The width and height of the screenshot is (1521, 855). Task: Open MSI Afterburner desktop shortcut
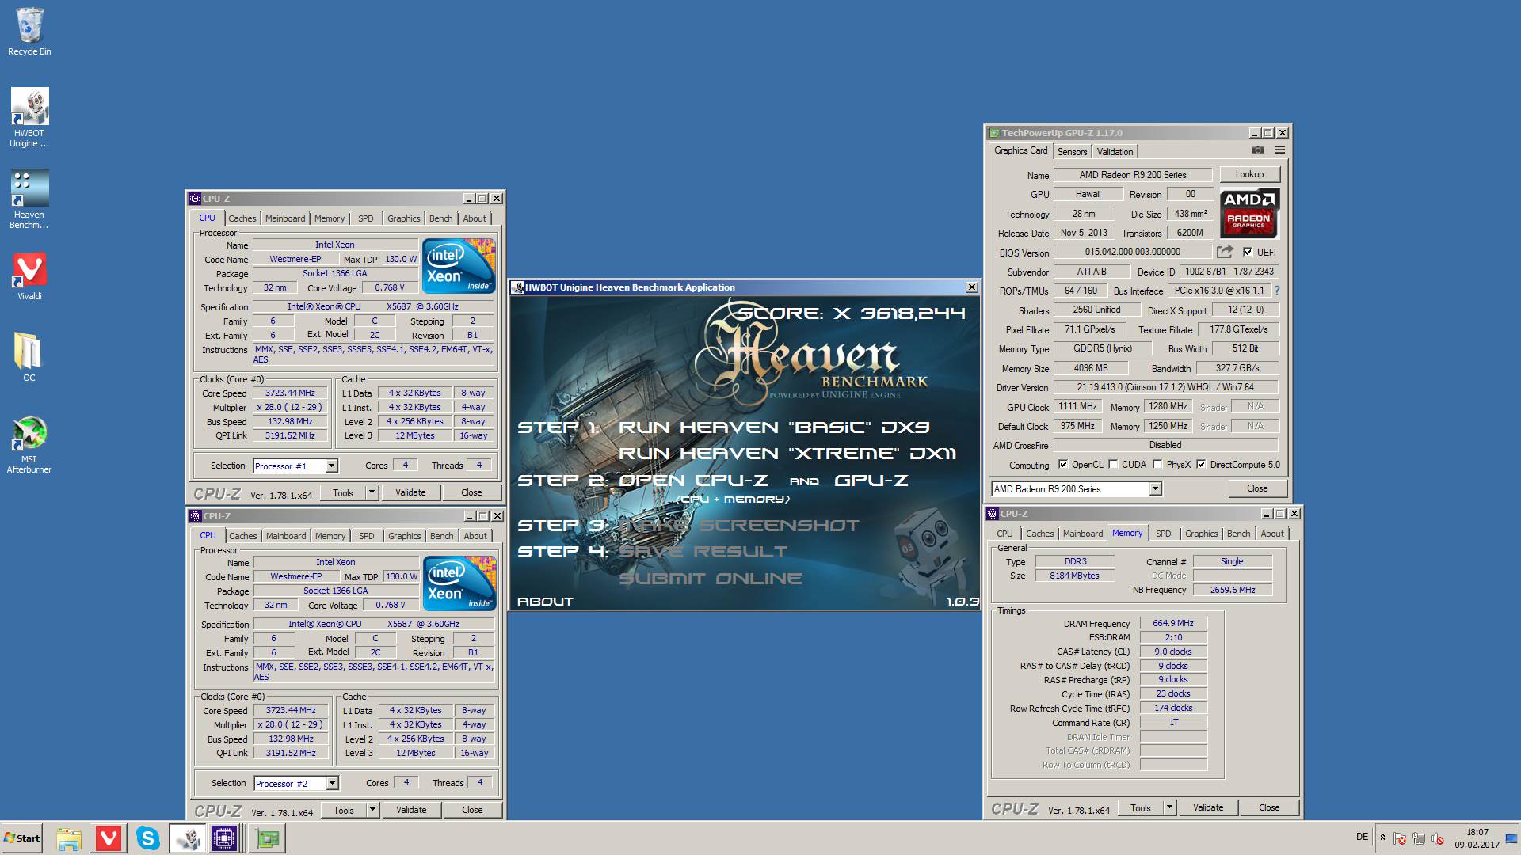[29, 445]
